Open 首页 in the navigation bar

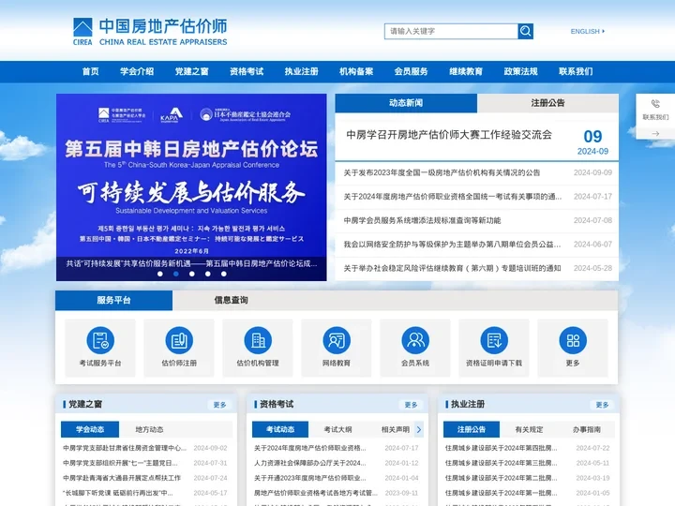tap(90, 71)
